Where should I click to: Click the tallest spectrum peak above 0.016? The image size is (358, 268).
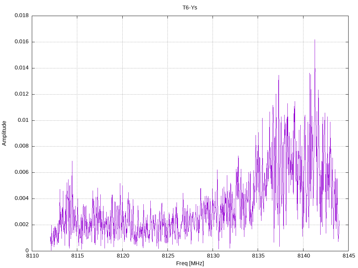tap(315, 40)
